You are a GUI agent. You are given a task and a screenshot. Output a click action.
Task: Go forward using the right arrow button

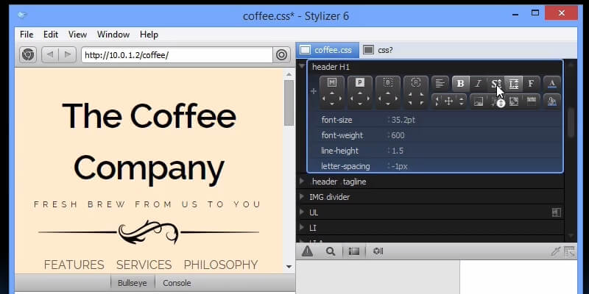tap(68, 54)
